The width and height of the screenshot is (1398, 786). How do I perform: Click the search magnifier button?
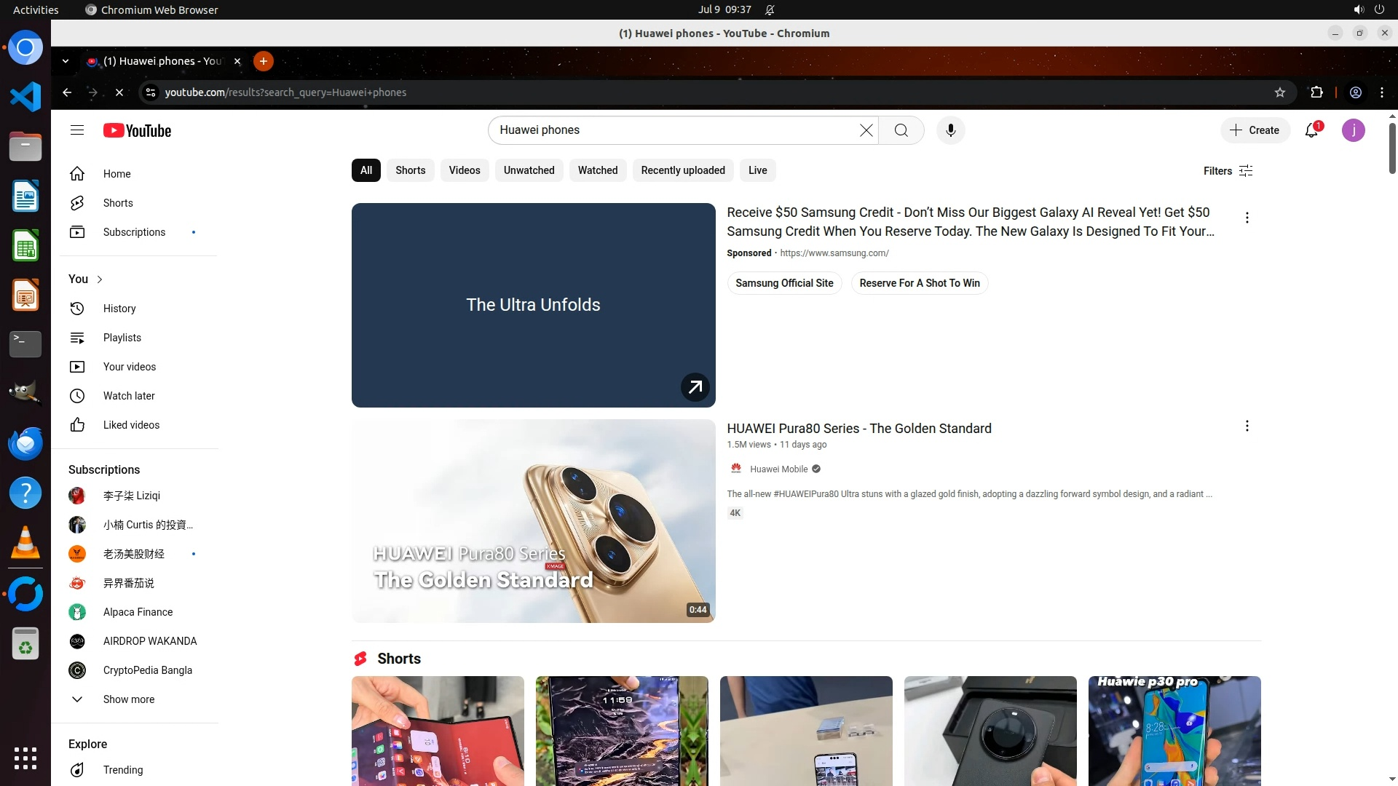(x=901, y=130)
